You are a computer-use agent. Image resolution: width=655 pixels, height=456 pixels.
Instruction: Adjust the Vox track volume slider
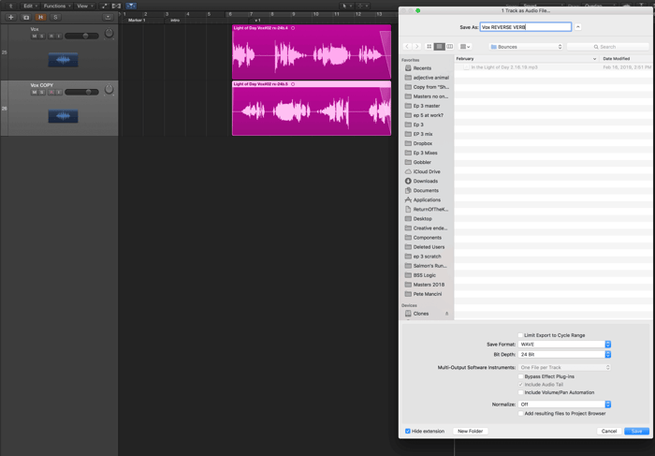pyautogui.click(x=81, y=37)
